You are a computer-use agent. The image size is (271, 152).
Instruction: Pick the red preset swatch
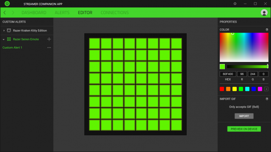tap(222, 89)
